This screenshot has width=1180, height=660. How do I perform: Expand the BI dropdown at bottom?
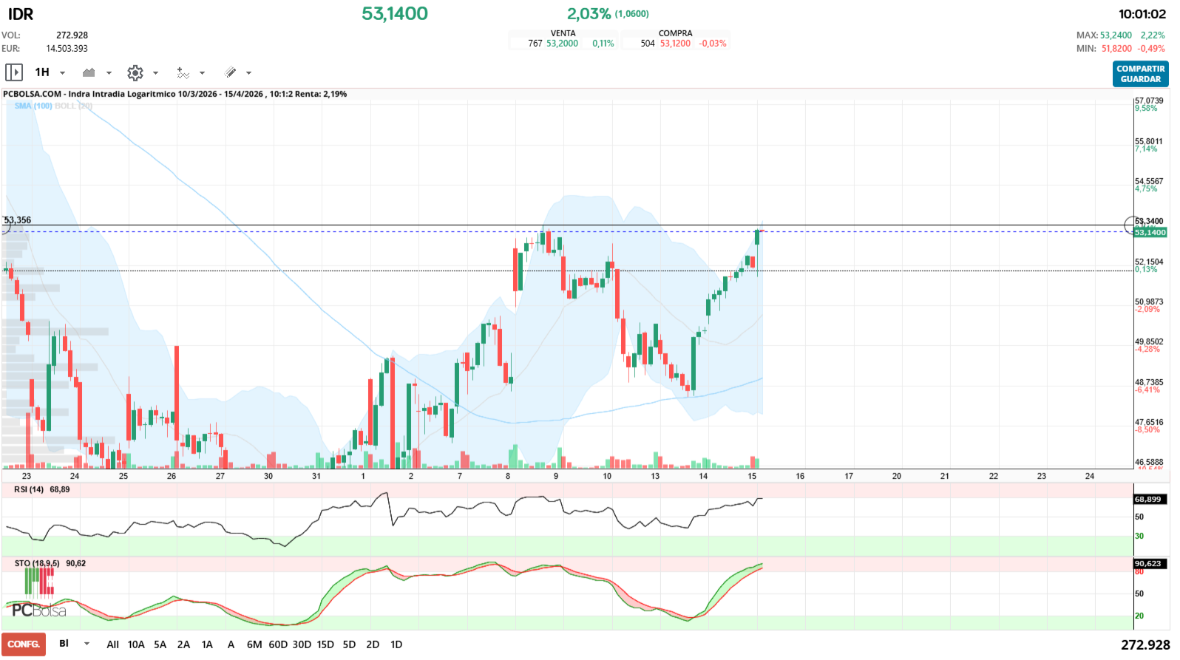87,644
